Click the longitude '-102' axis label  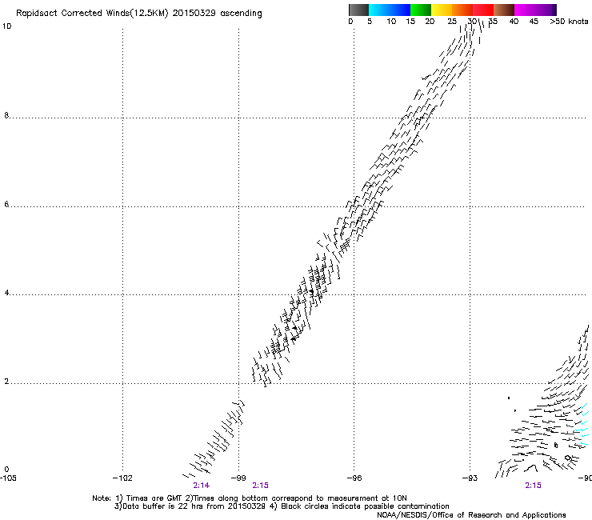[122, 478]
